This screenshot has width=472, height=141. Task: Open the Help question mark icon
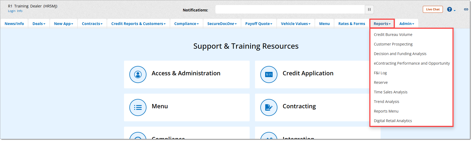[450, 10]
